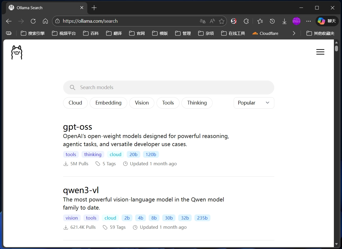Viewport: 342px width, 249px height.
Task: Open the browser settings ellipsis menu
Action: (308, 21)
